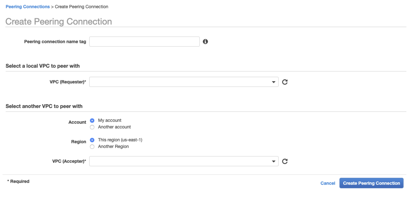The image size is (413, 198).
Task: Expand the VPC (Requester) dropdown arrow
Action: click(274, 82)
